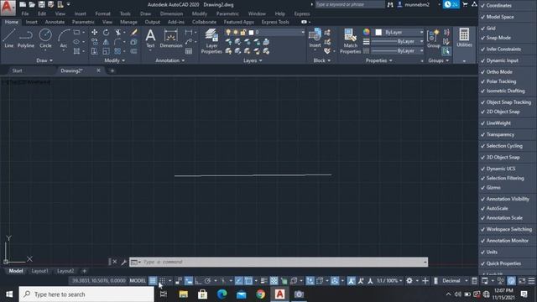Open the Decimal units dropdown

click(x=466, y=281)
